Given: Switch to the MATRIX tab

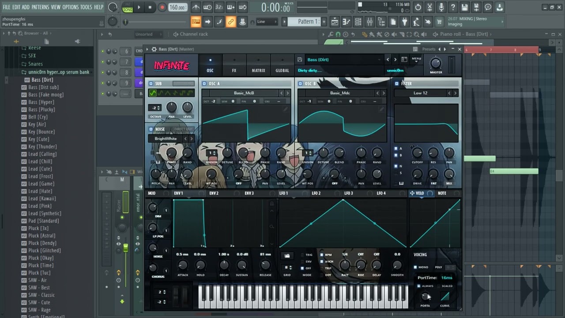Looking at the screenshot, I should [258, 66].
